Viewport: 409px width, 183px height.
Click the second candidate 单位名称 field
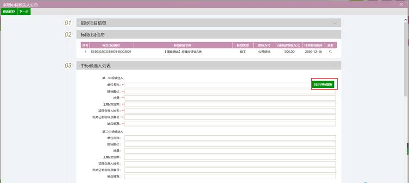pyautogui.click(x=230, y=138)
